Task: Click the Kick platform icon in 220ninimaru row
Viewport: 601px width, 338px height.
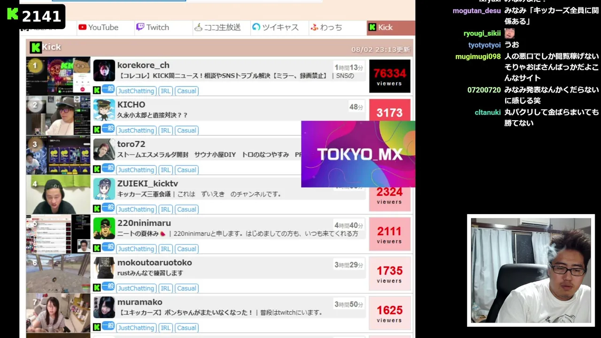Action: [97, 248]
